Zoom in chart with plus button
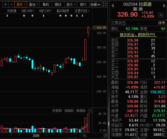This screenshot has height=139, width=167. tap(5, 4)
